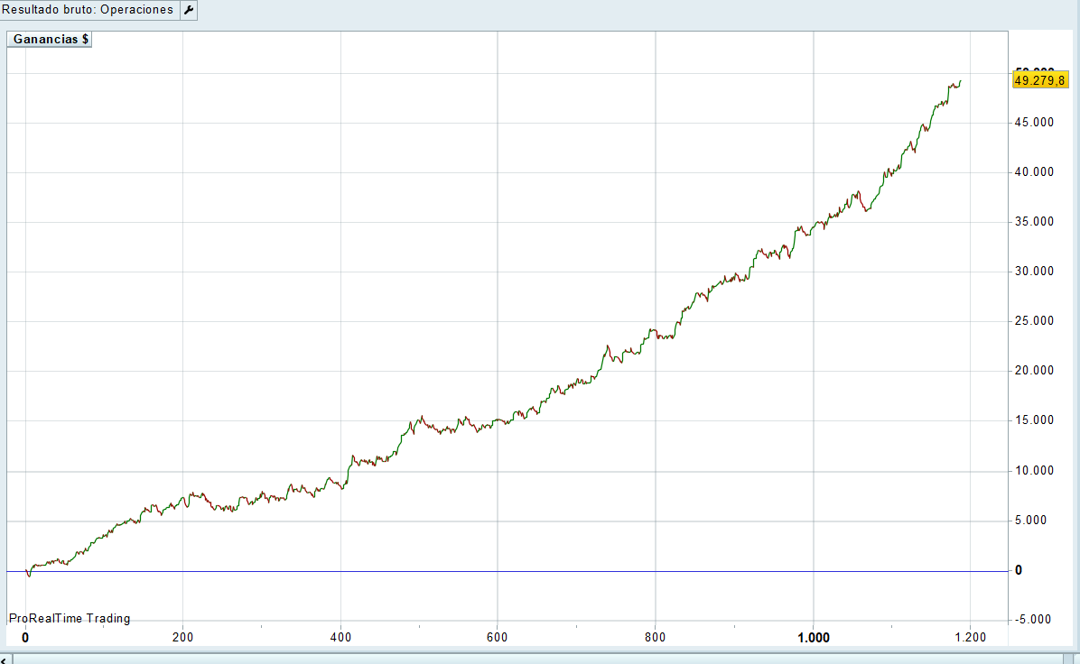This screenshot has height=664, width=1080.
Task: Click the equity curve's final peak point
Action: pyautogui.click(x=960, y=81)
